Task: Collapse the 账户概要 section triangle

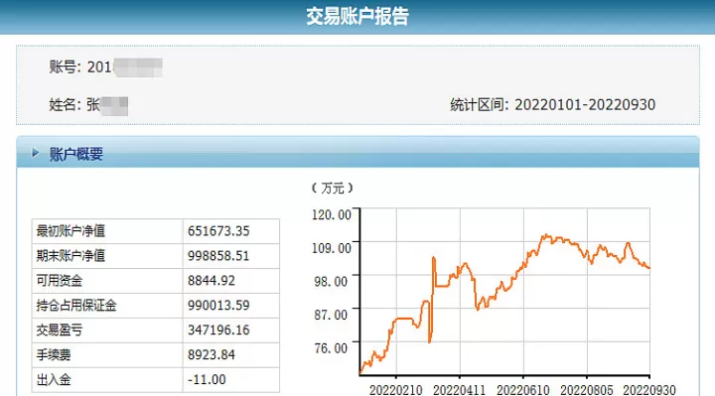Action: pos(35,153)
